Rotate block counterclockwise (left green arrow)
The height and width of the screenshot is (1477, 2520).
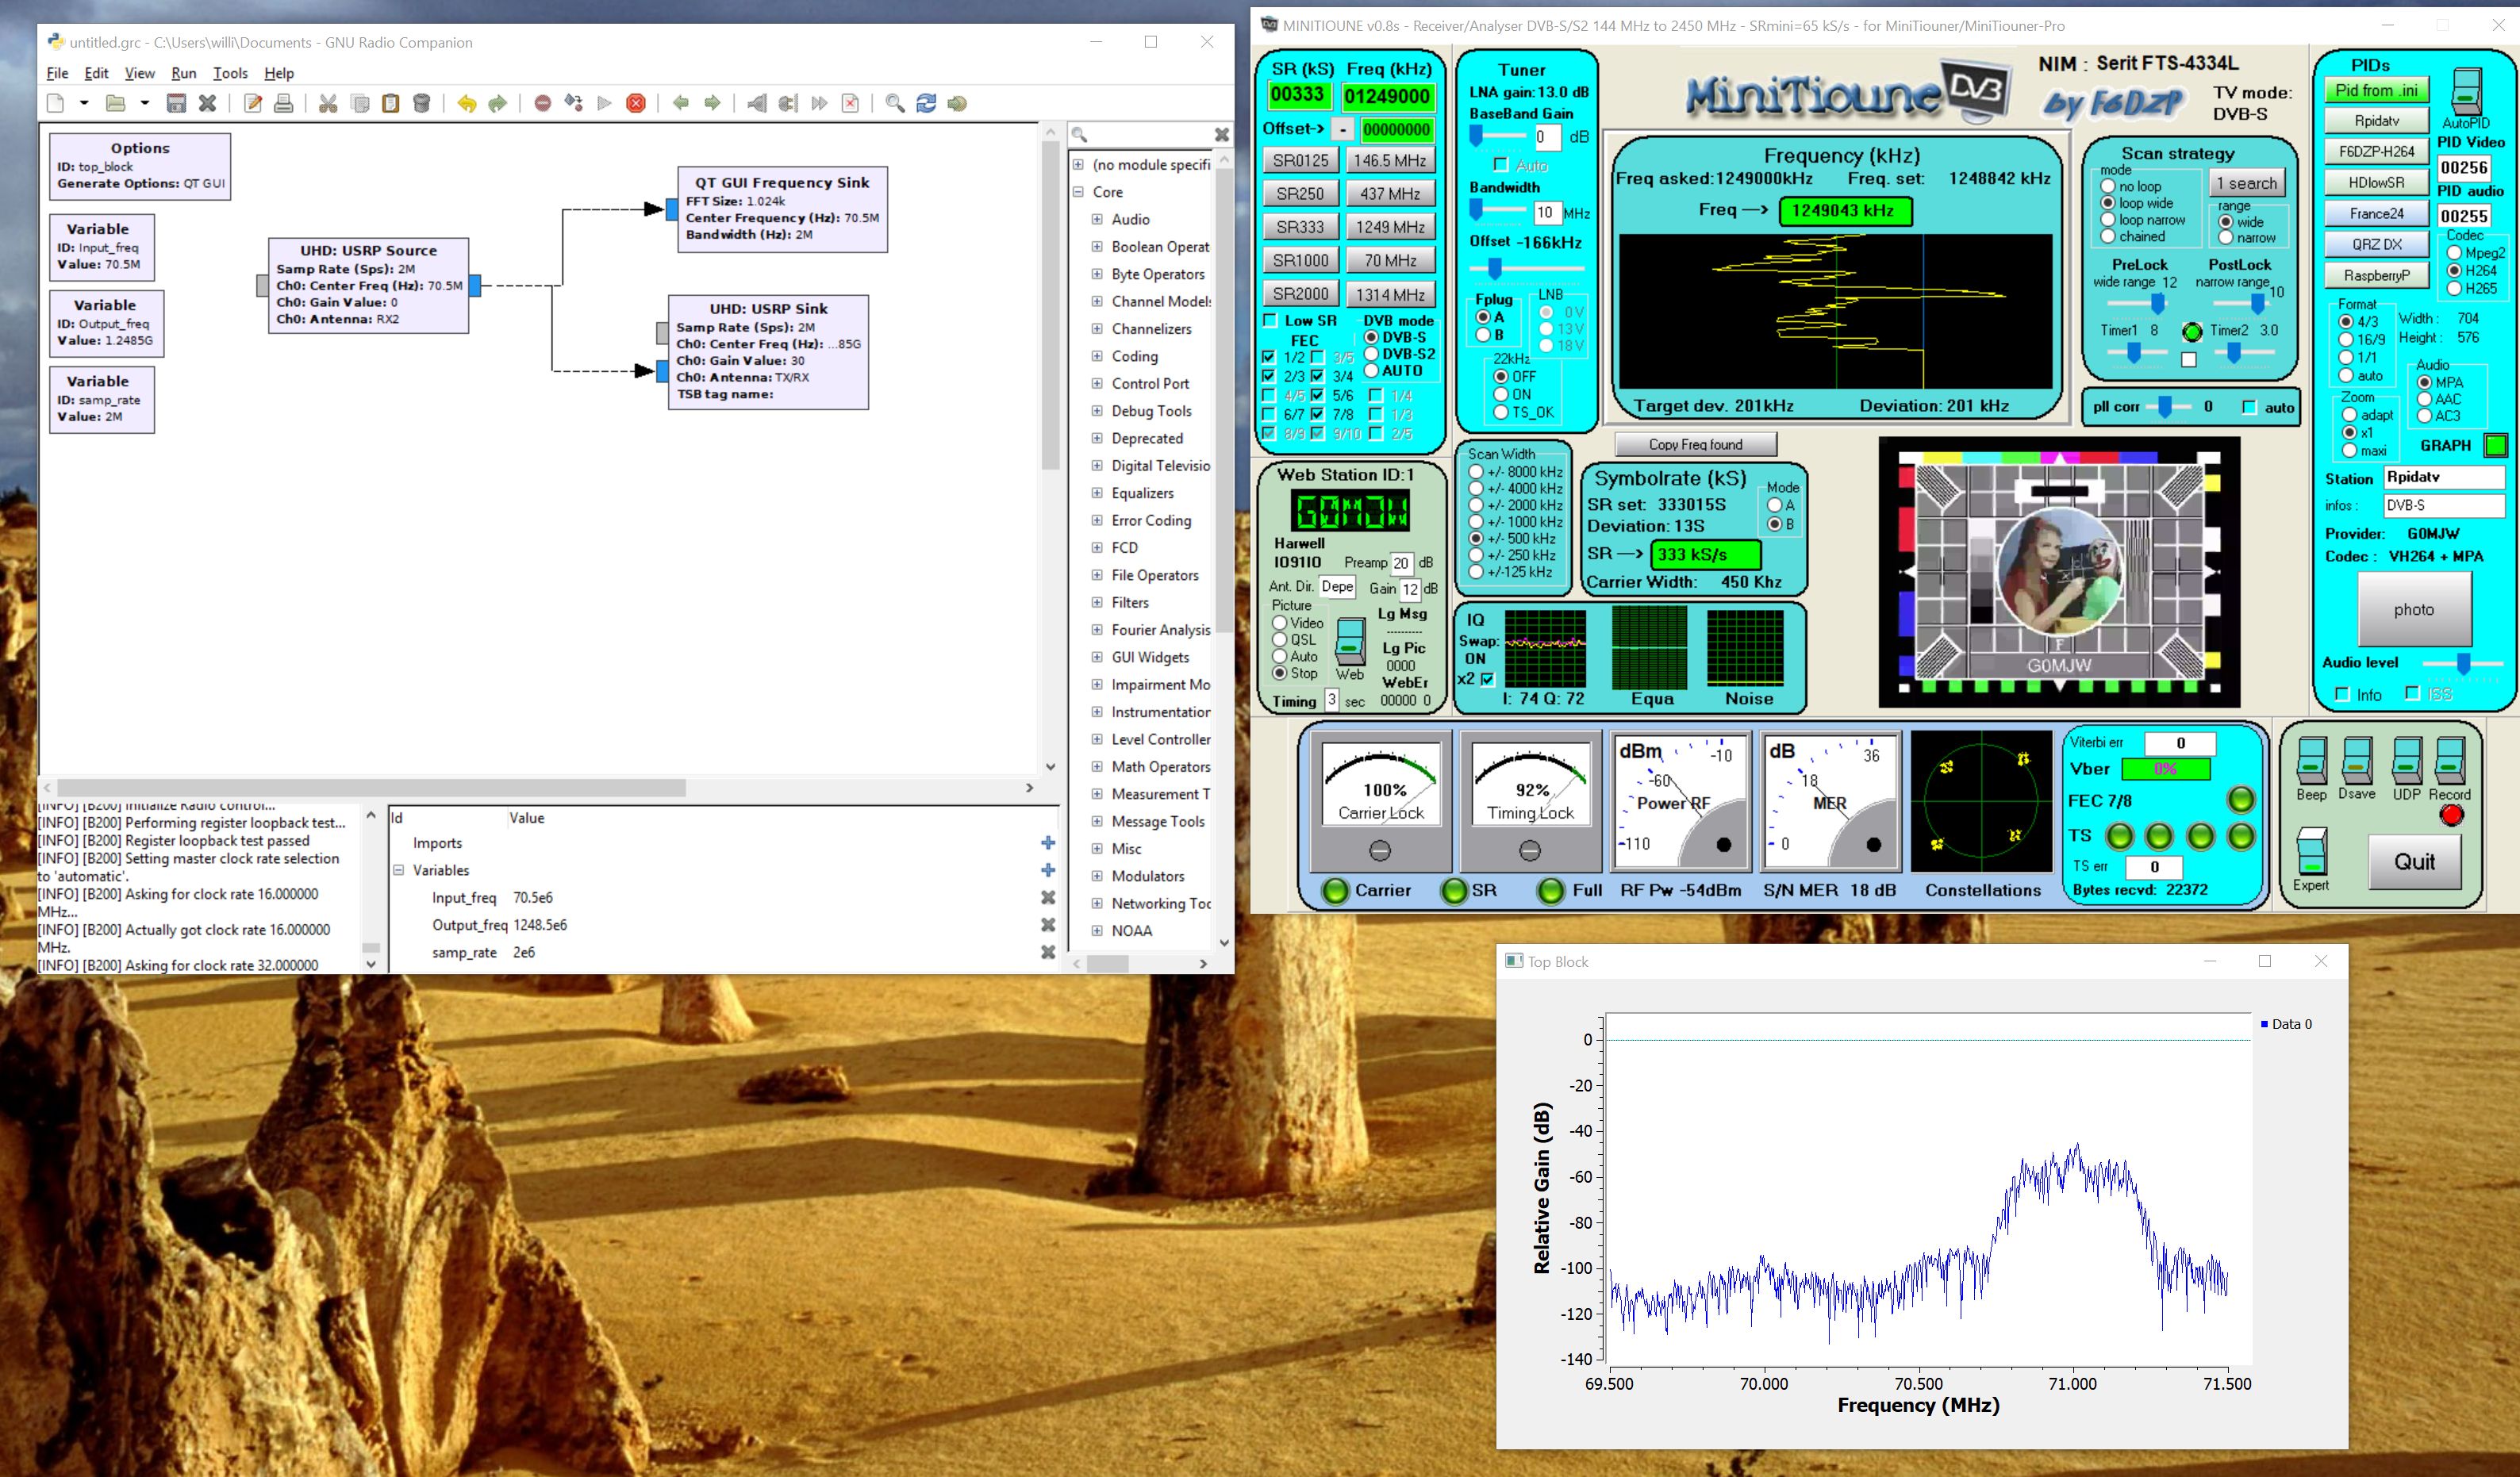click(x=681, y=103)
